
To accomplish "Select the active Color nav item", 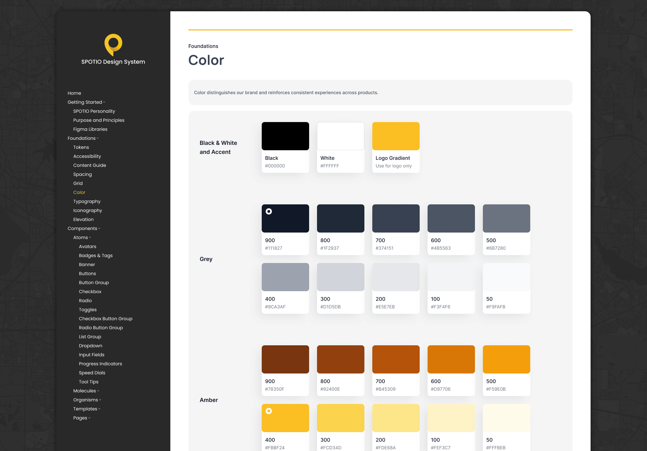I will tap(79, 192).
